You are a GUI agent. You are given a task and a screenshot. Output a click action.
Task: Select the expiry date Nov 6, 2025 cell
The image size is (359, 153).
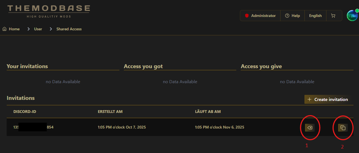point(220,127)
